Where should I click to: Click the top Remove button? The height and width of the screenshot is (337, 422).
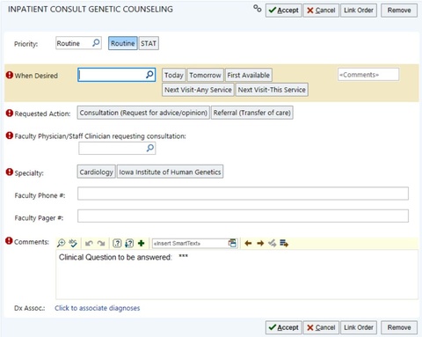tap(399, 11)
